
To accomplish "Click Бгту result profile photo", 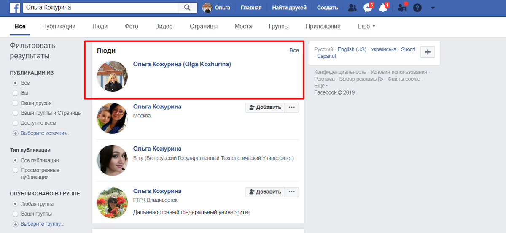I will [112, 160].
